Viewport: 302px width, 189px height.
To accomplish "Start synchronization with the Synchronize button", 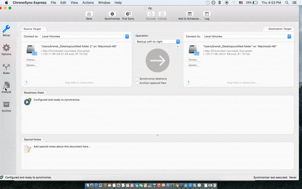I will 112,16.
